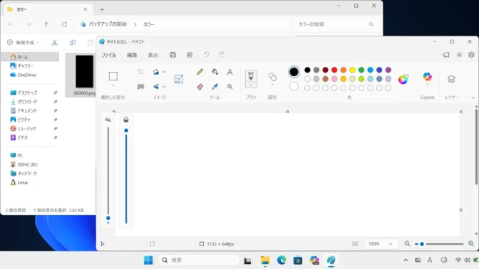Open the 表示 menu in Paint

click(x=153, y=55)
